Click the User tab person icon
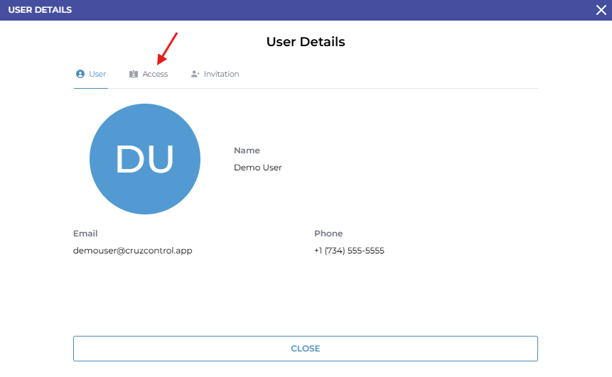Image resolution: width=612 pixels, height=377 pixels. tap(80, 74)
